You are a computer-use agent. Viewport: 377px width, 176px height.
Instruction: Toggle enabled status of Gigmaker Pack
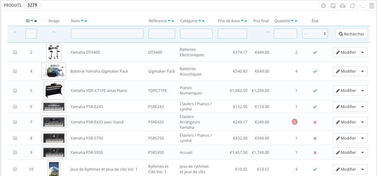point(315,71)
